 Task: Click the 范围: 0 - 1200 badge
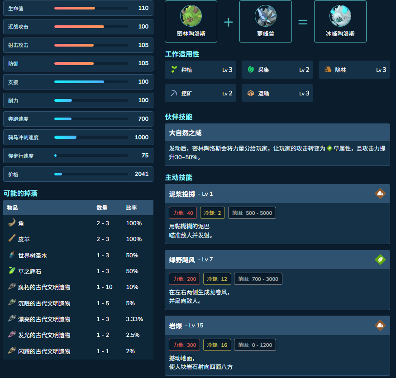(255, 345)
